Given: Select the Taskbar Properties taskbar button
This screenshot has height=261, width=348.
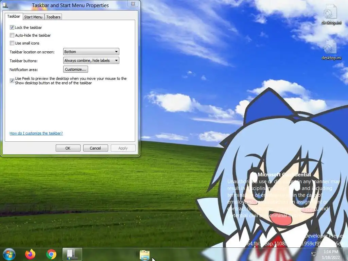Looking at the screenshot, I should point(72,254).
